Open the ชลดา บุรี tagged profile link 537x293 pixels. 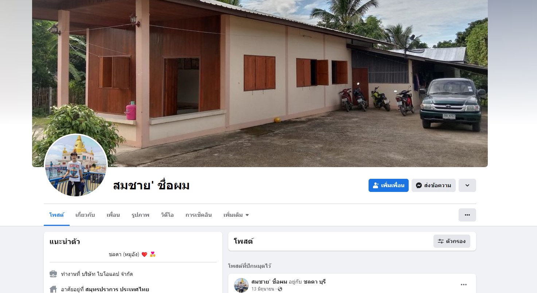314,282
